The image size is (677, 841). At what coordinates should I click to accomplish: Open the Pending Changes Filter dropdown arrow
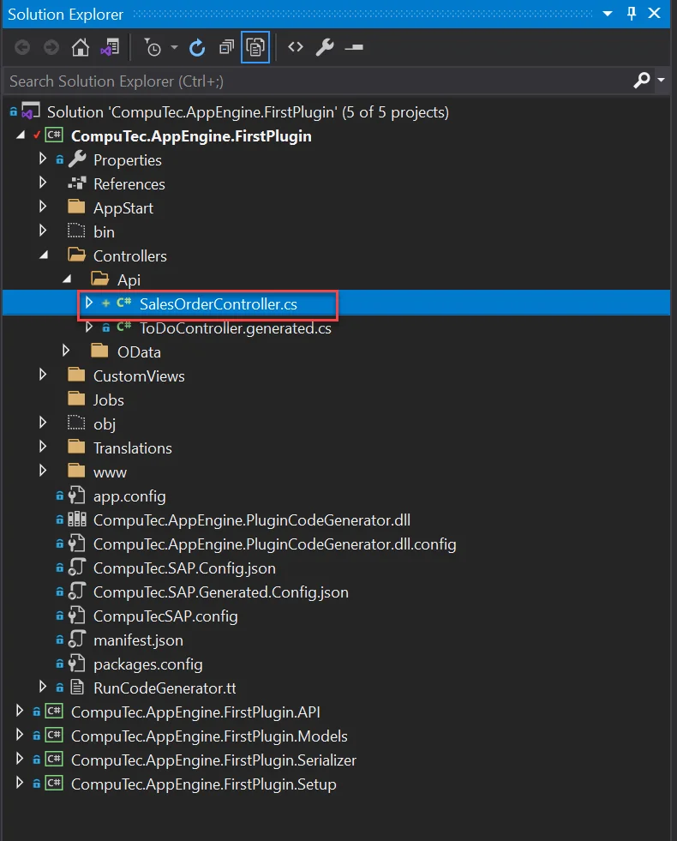(x=174, y=48)
